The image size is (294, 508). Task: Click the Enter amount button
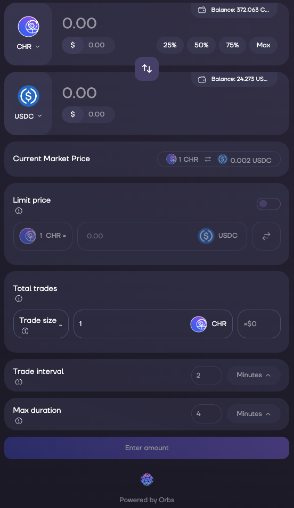(x=146, y=448)
